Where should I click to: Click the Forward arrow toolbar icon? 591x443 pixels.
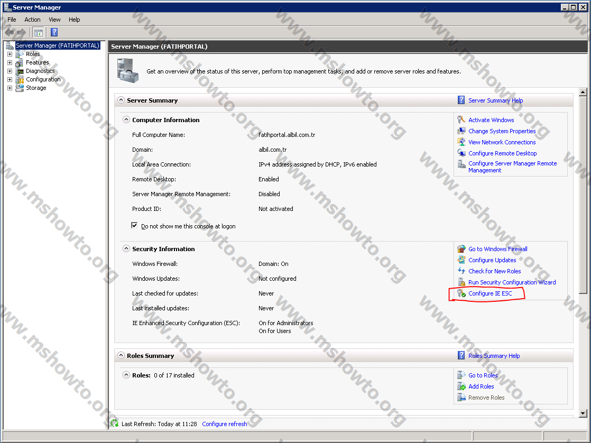coord(22,32)
